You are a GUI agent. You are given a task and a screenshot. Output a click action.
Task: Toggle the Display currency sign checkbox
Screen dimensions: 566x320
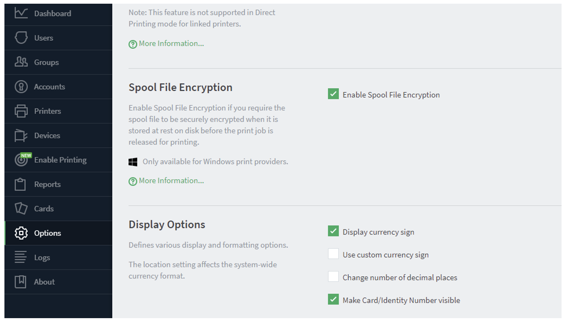pos(333,231)
